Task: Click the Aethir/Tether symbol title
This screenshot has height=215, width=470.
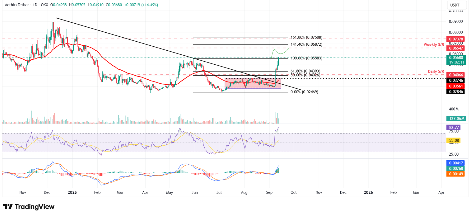Action: coord(17,5)
